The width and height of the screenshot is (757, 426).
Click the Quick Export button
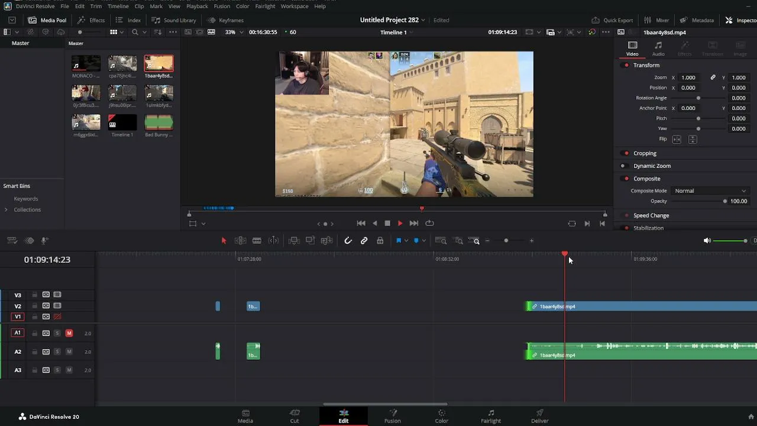tap(612, 20)
